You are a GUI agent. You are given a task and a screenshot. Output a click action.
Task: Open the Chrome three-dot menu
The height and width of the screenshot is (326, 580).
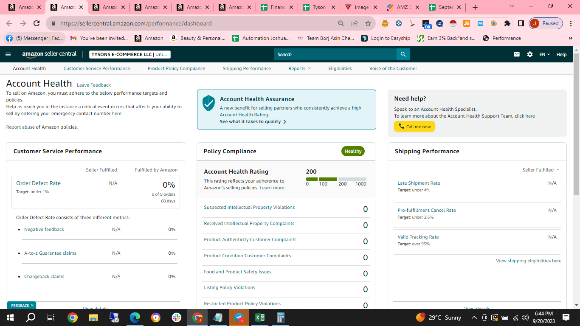coord(571,23)
